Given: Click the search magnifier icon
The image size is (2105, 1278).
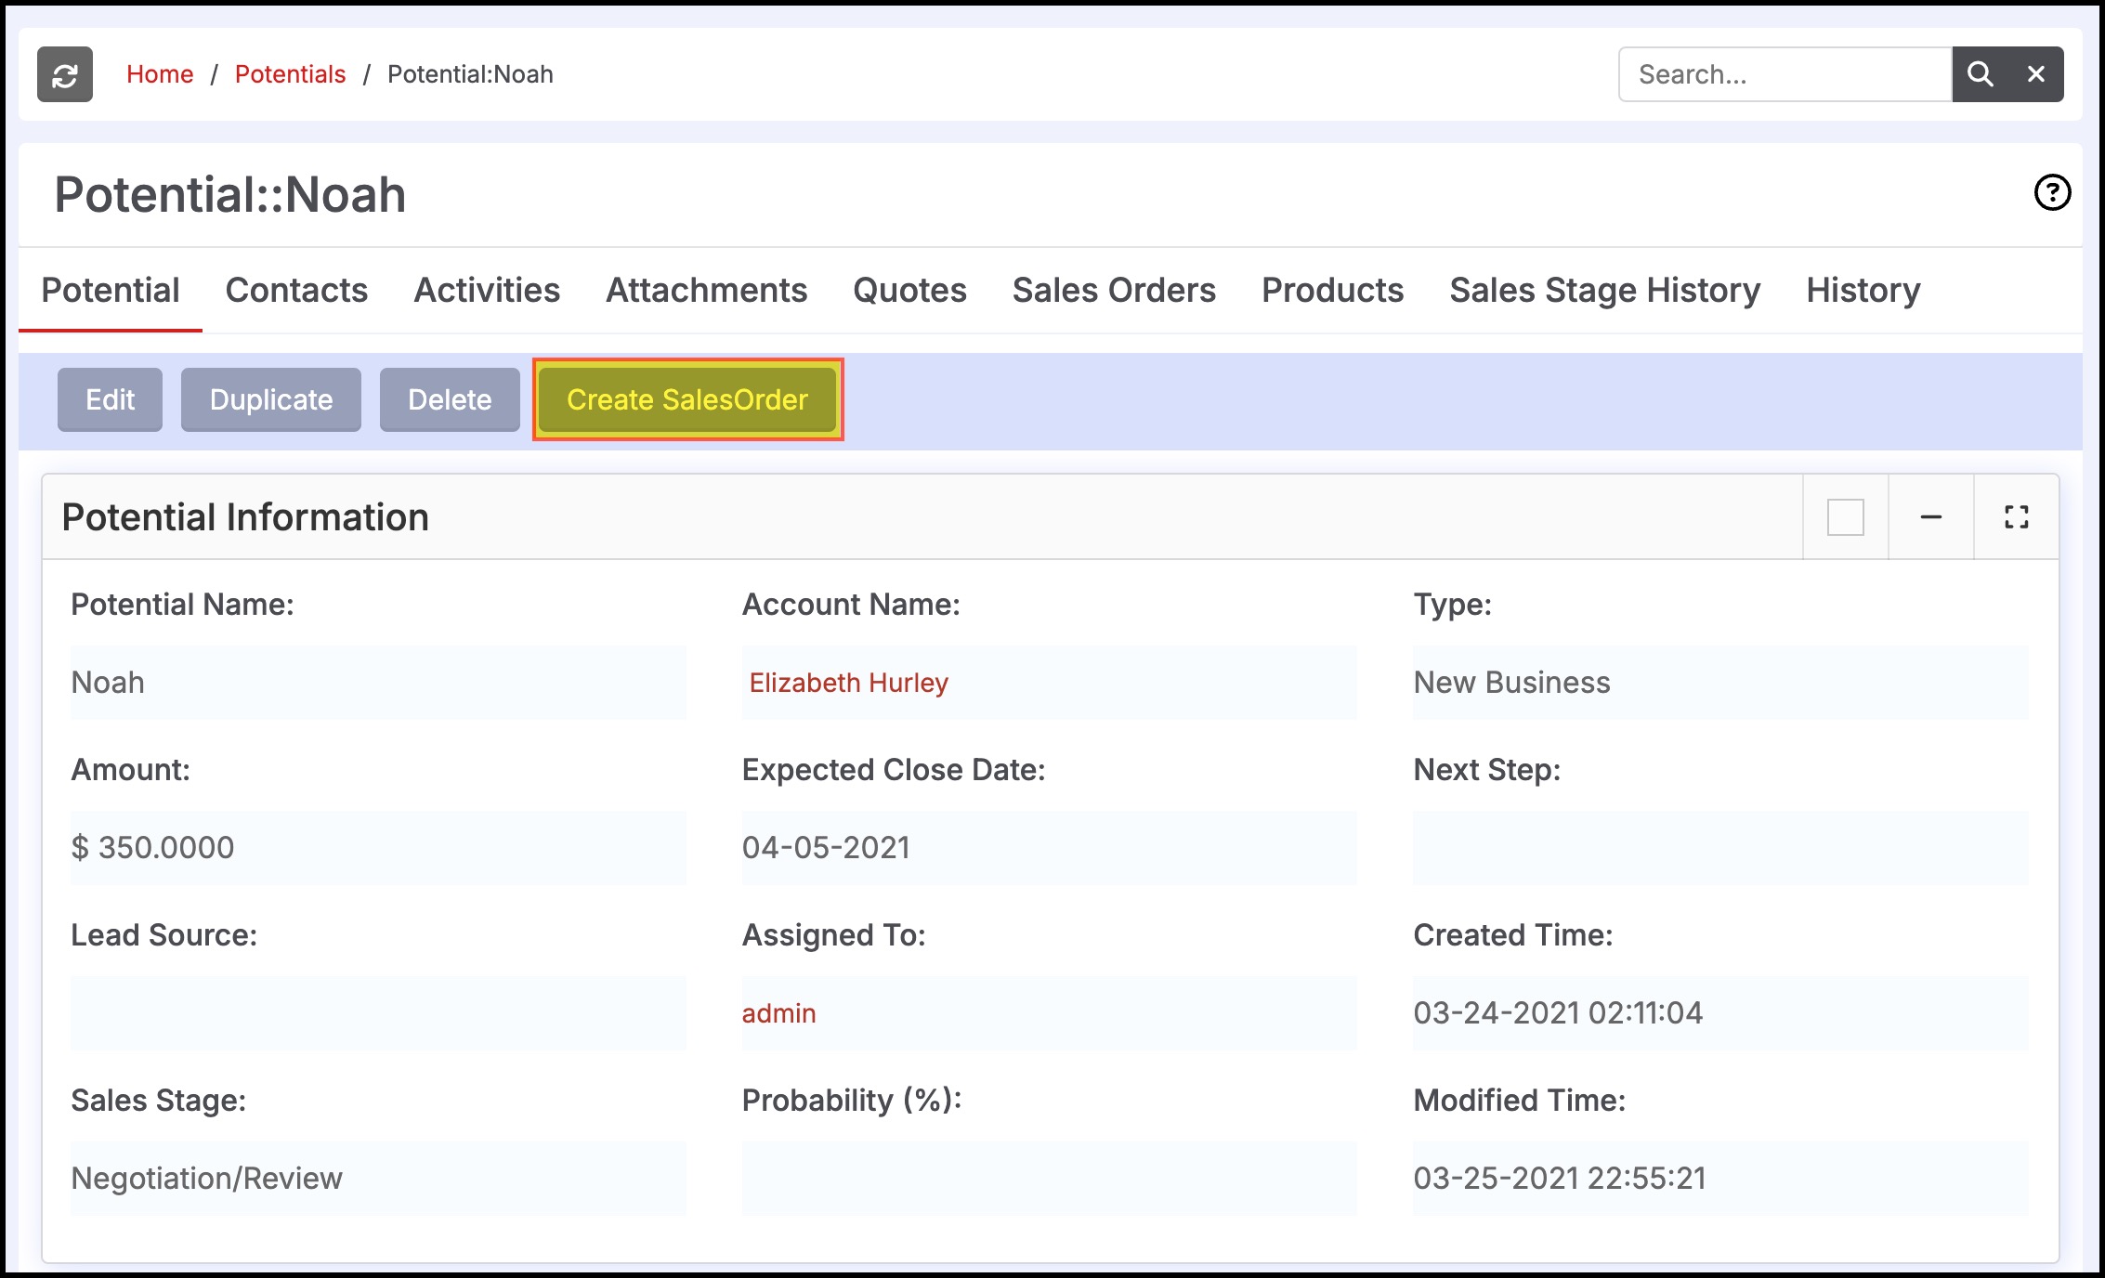Looking at the screenshot, I should point(1980,74).
